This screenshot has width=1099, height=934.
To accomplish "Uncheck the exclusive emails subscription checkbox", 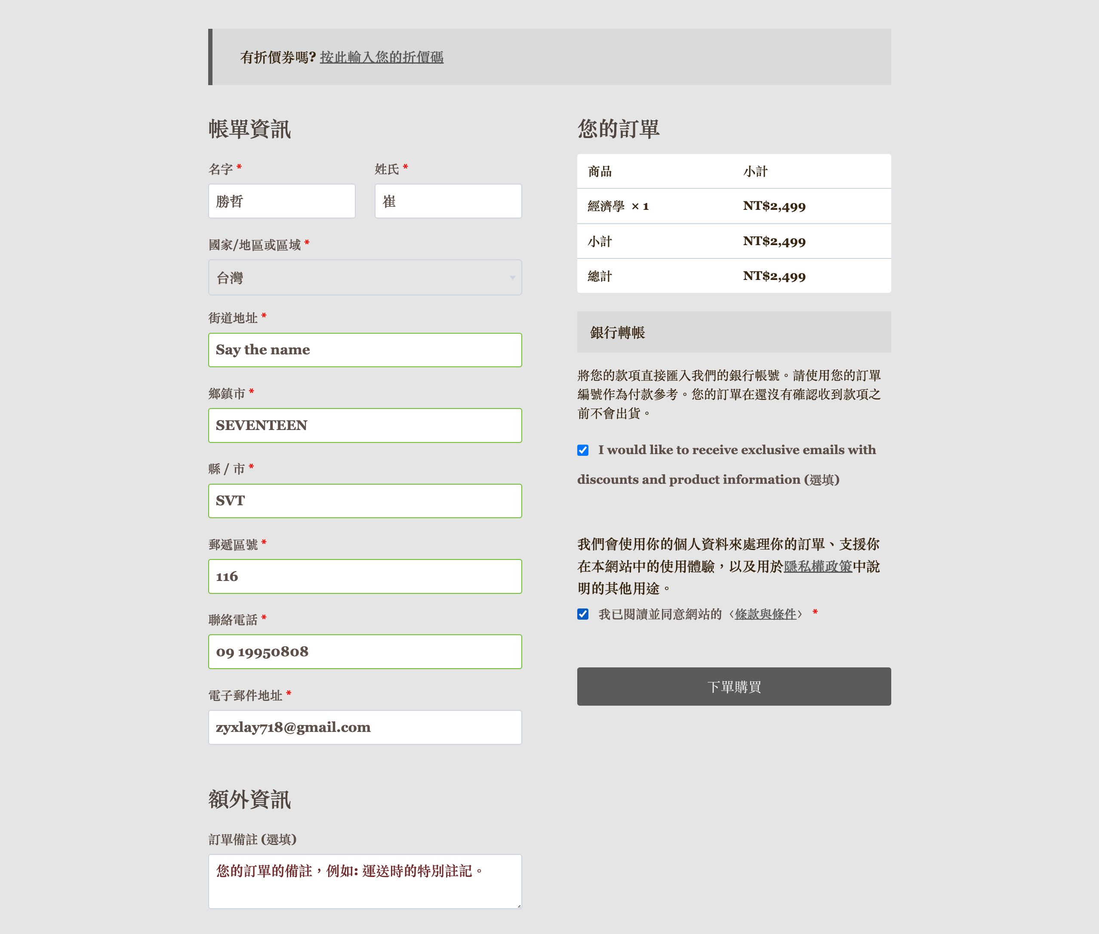I will [582, 450].
